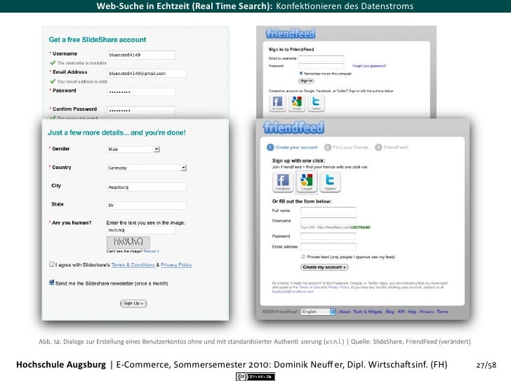Open the Gender dropdown

tap(133, 149)
